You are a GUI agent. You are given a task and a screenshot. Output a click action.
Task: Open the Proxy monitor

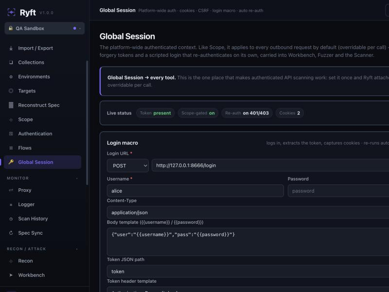[42, 190]
